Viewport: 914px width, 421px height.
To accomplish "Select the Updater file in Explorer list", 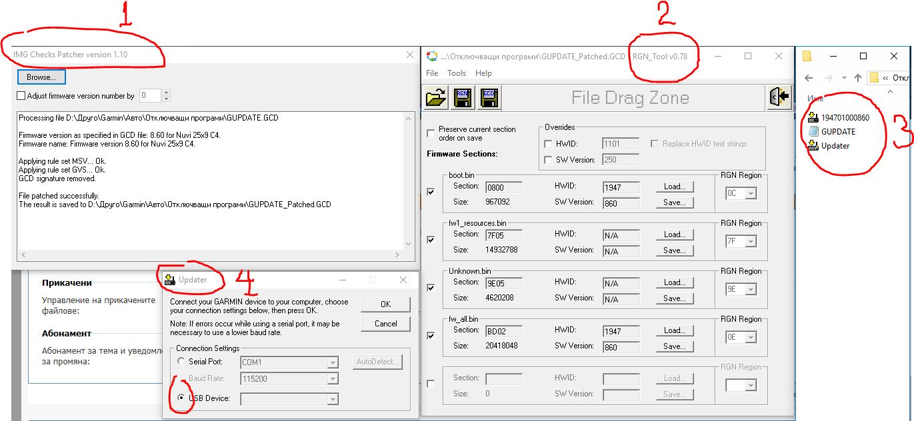I will (813, 146).
